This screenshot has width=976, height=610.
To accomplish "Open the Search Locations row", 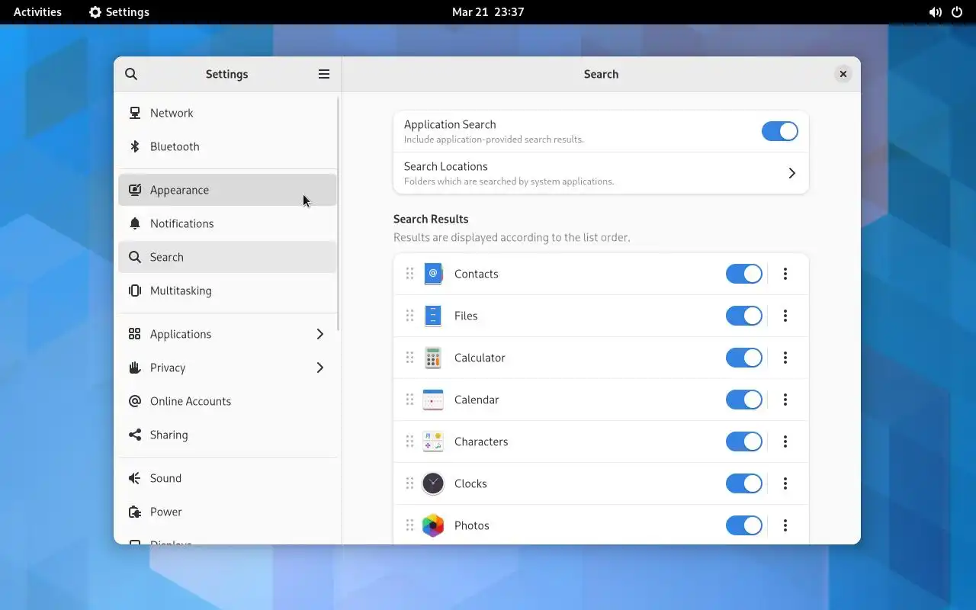I will (x=601, y=173).
